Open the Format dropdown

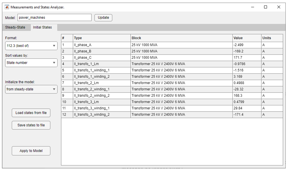[31, 46]
